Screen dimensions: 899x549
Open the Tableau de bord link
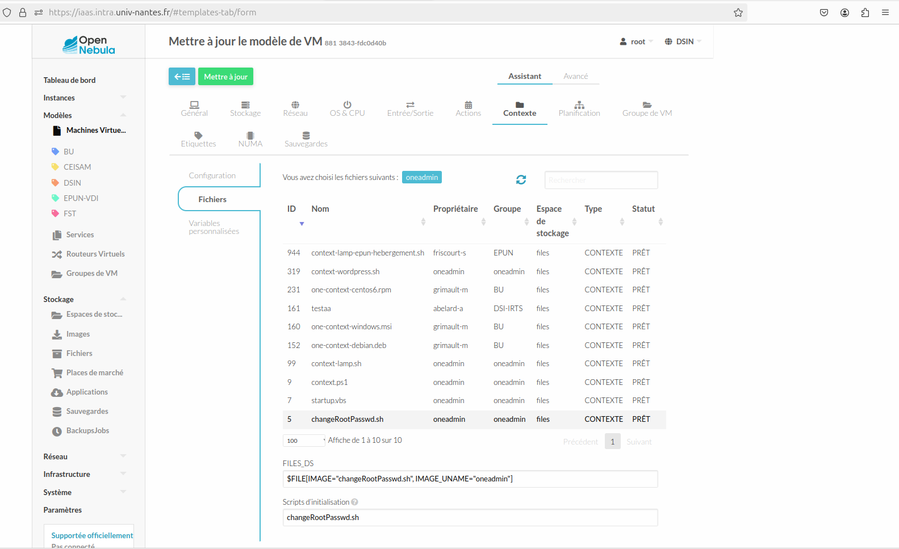point(69,80)
